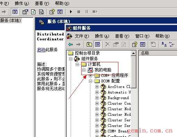Screen dimensions: 177x137
Task: Collapse the 我的电脑 tree node
Action: (84, 70)
